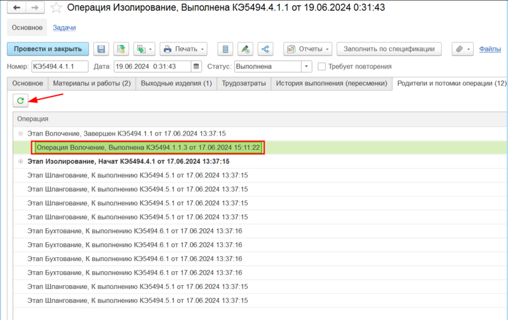
Task: Open the Отчеты dropdown menu
Action: point(308,49)
